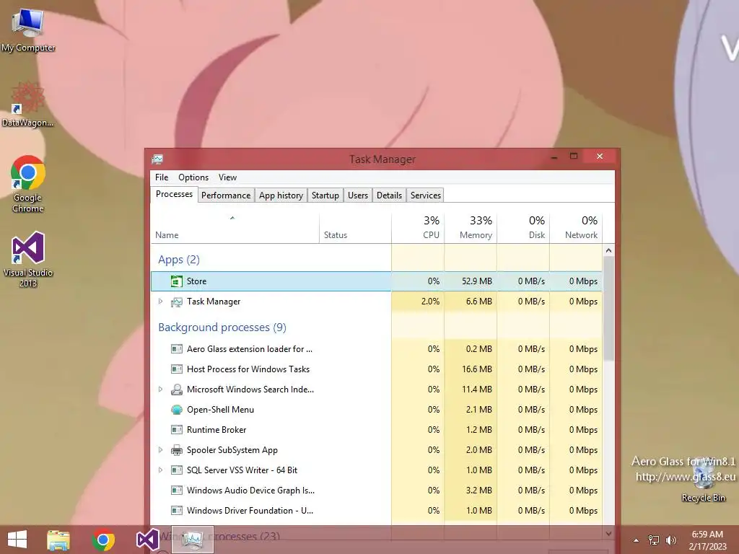The image size is (739, 554).
Task: Open the network tray icon
Action: click(654, 540)
